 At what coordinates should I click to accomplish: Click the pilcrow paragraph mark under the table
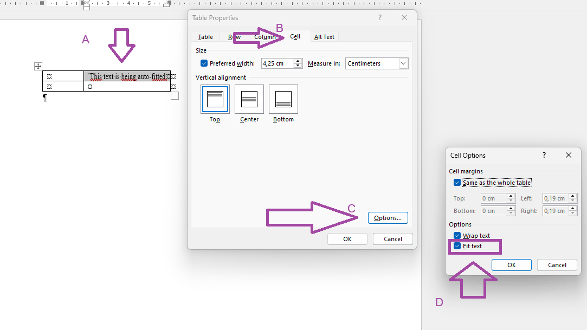coord(45,98)
